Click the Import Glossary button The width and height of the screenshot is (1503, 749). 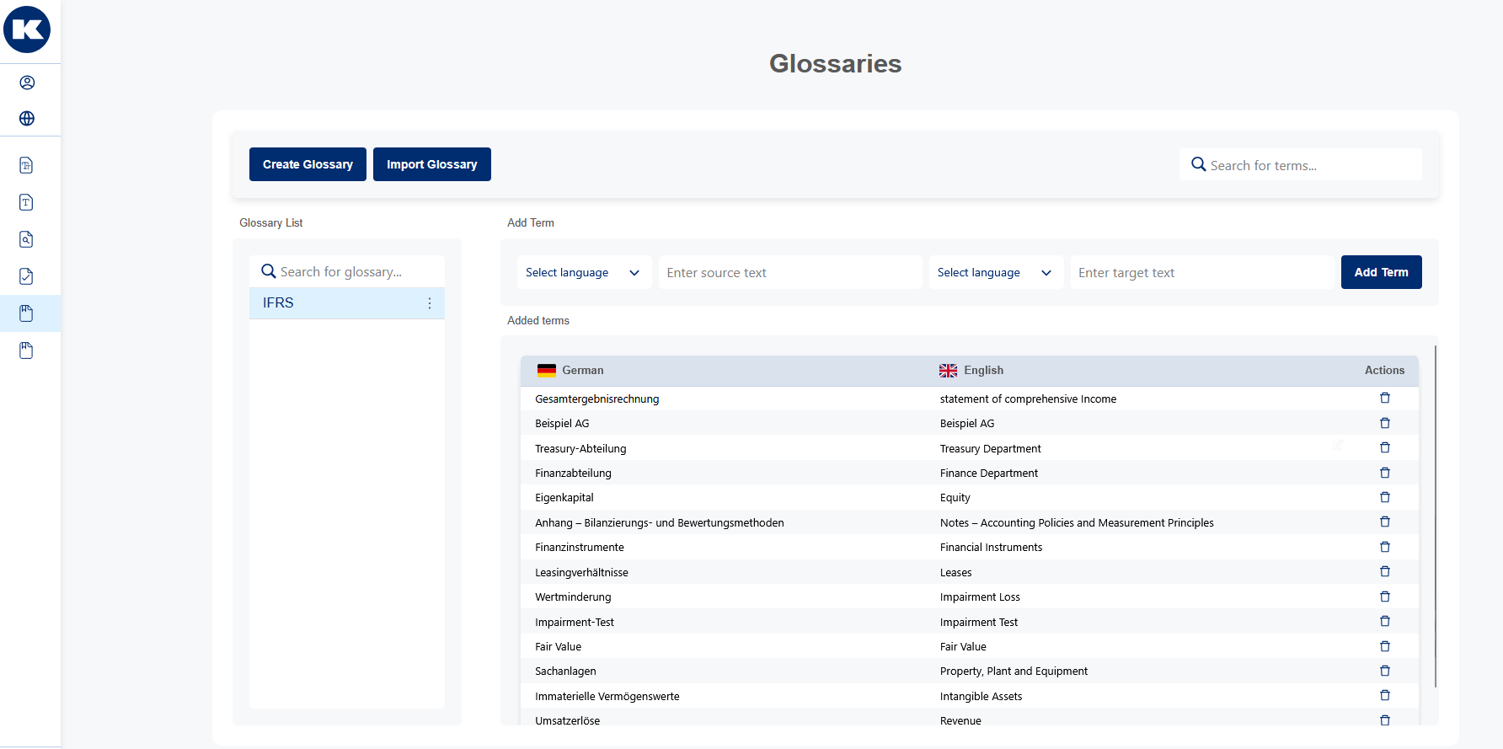pos(431,164)
